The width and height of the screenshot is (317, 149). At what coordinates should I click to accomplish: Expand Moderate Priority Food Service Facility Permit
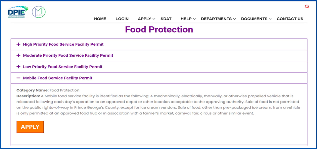pyautogui.click(x=68, y=55)
